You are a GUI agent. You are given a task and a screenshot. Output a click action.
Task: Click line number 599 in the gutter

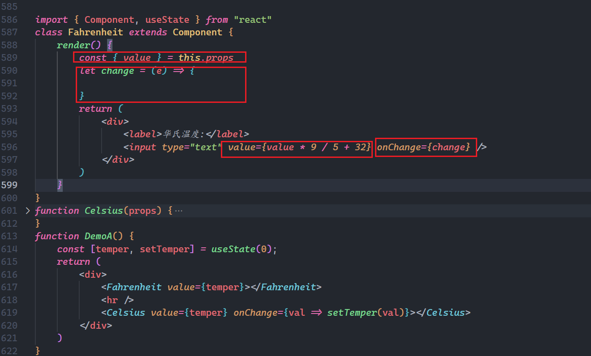pos(10,185)
